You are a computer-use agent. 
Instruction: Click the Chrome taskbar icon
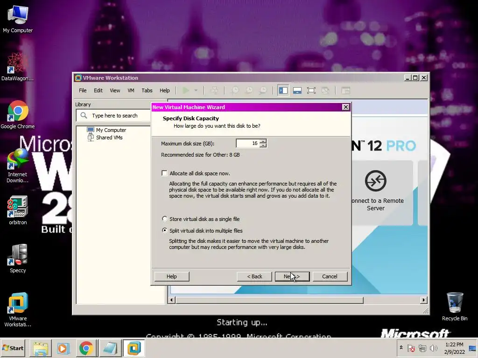coord(86,348)
